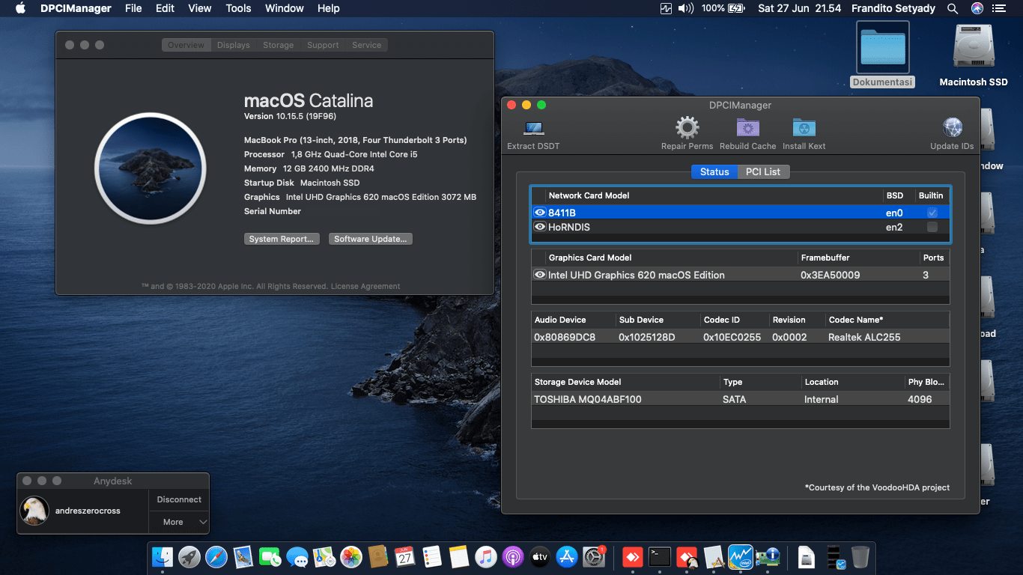Select the Install Kext toolbar icon

pyautogui.click(x=804, y=129)
